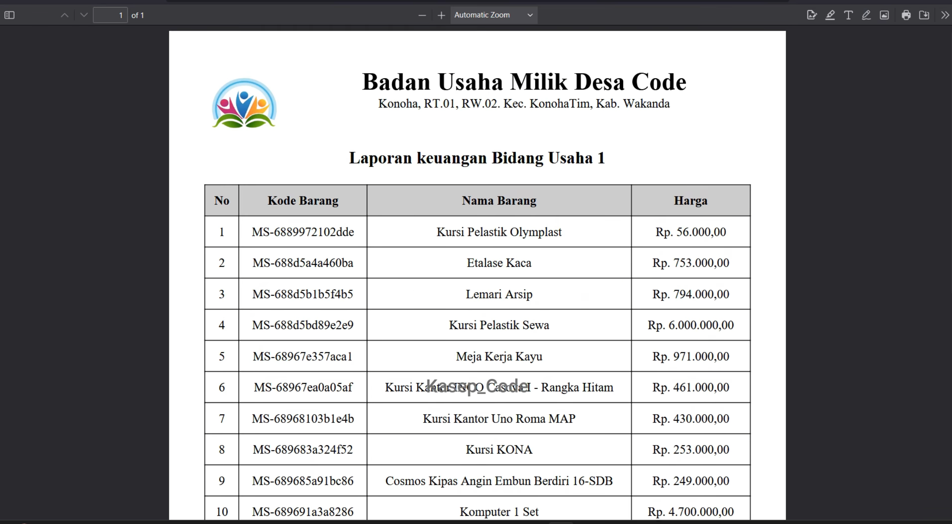Click the 'No' column header
The width and height of the screenshot is (952, 524).
click(x=222, y=201)
